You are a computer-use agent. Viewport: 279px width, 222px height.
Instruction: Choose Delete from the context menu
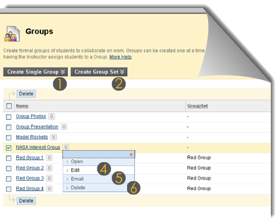click(99, 188)
